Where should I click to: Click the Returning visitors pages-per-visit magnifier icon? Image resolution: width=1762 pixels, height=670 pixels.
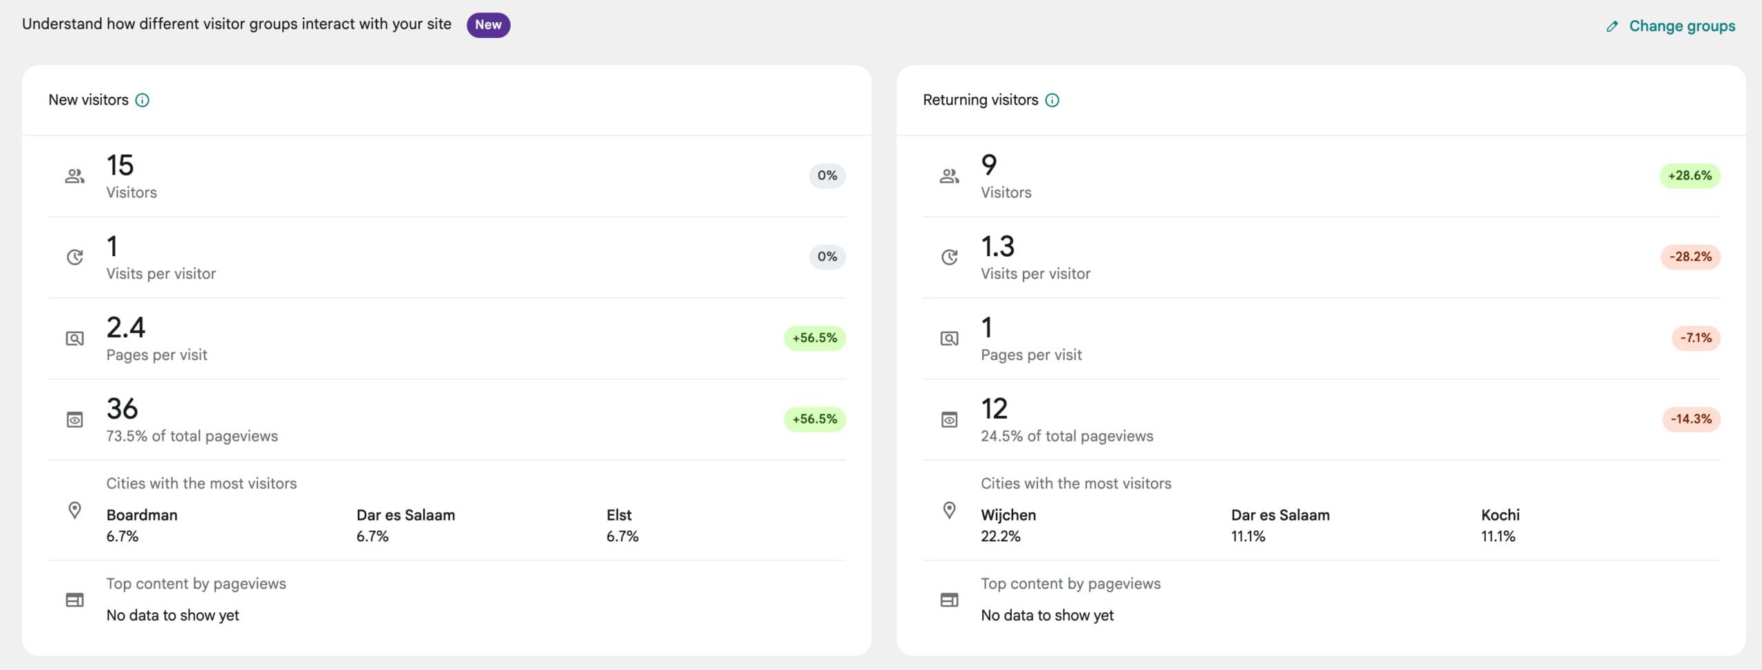(x=949, y=339)
